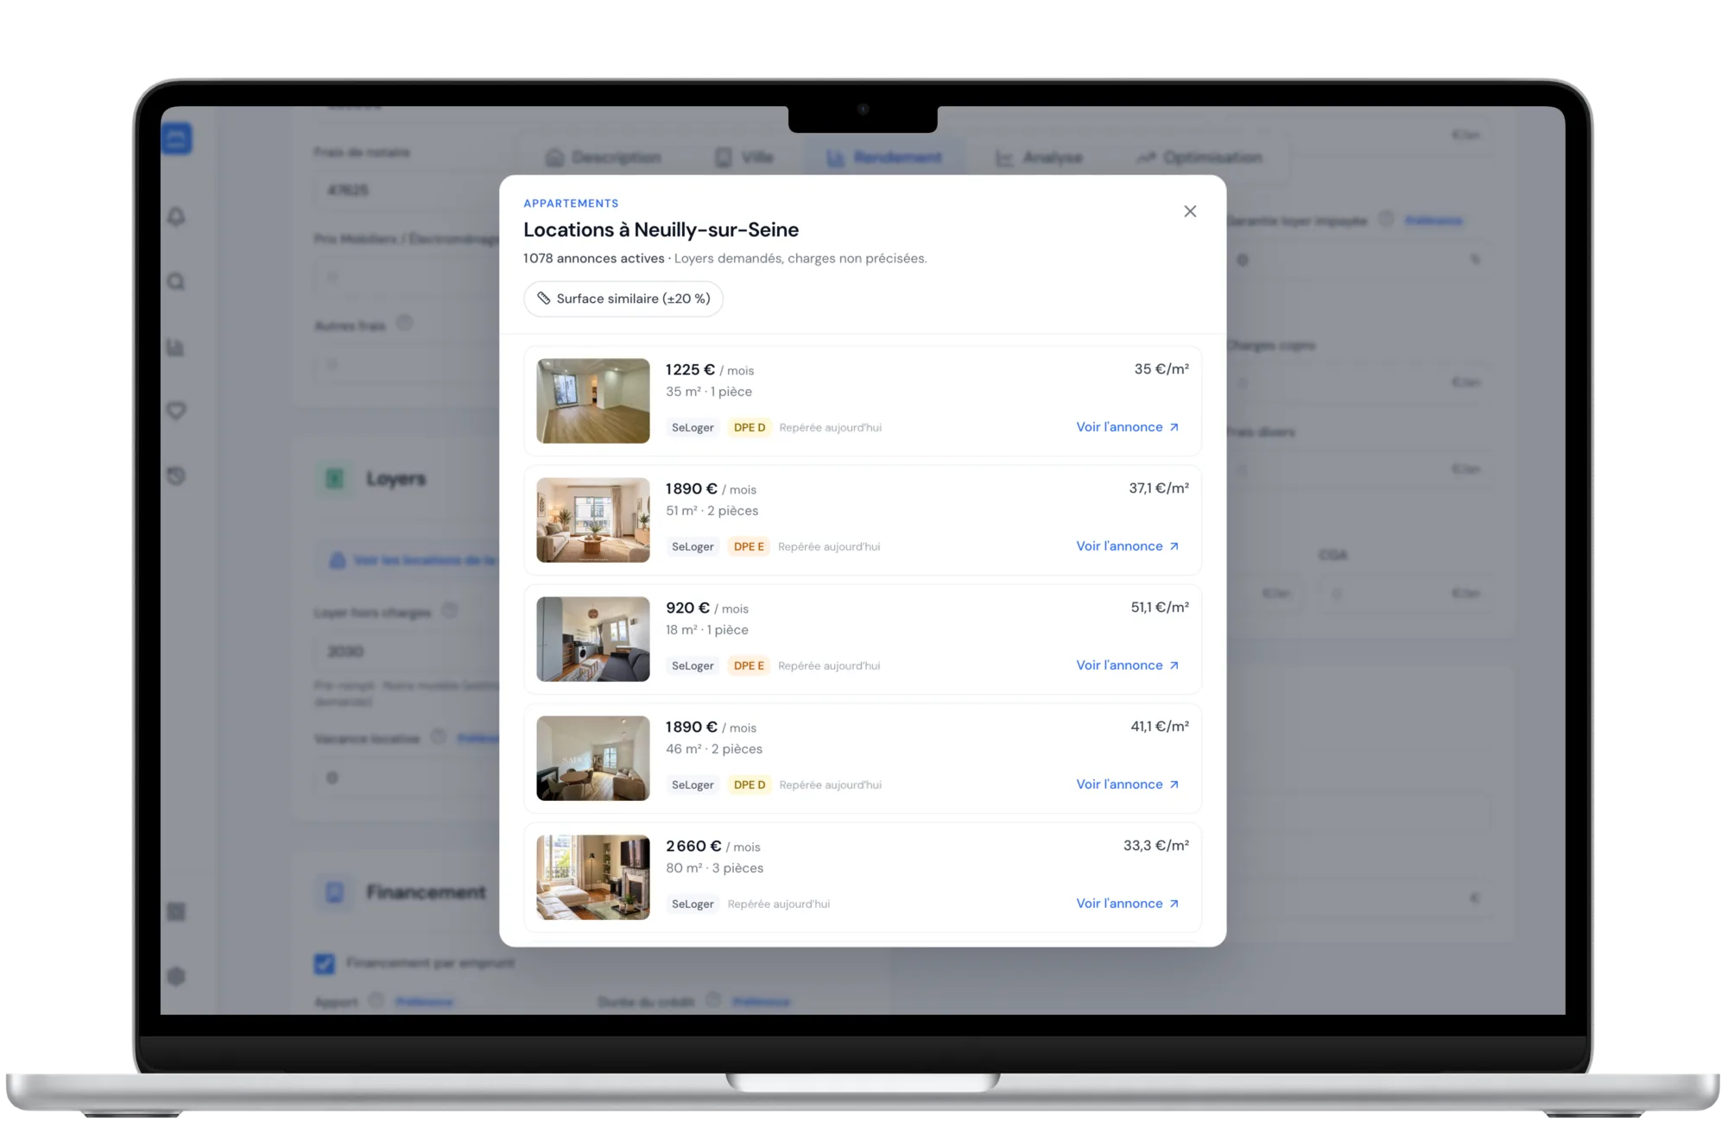The image size is (1727, 1121).
Task: Follow Voir l'annonce for the 46 m² listing
Action: coord(1128,784)
